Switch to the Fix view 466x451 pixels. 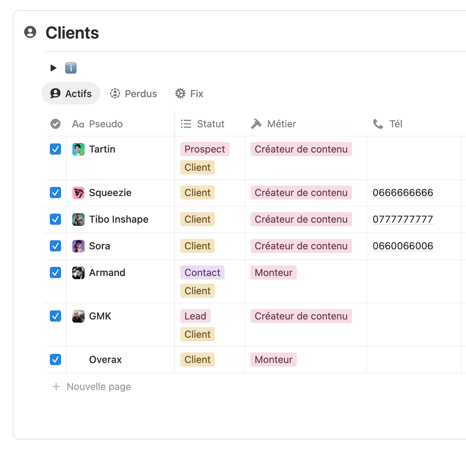[189, 93]
